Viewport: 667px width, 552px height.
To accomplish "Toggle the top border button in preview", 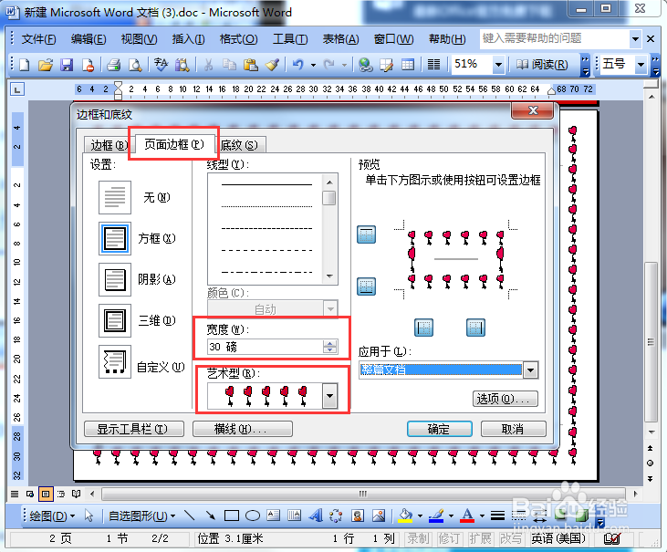I will [366, 234].
